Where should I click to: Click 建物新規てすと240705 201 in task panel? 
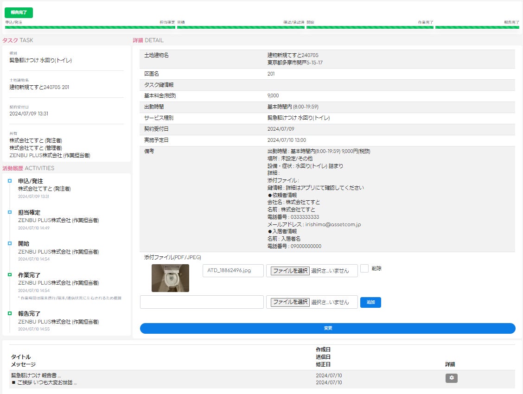[39, 87]
